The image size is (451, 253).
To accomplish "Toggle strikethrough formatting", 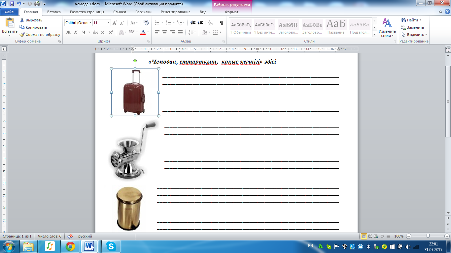I will pos(95,32).
